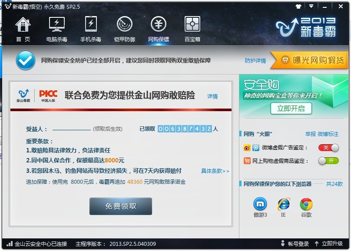Open the 百宝箱 toolbox icon
Image resolution: width=351 pixels, height=251 pixels.
192,27
